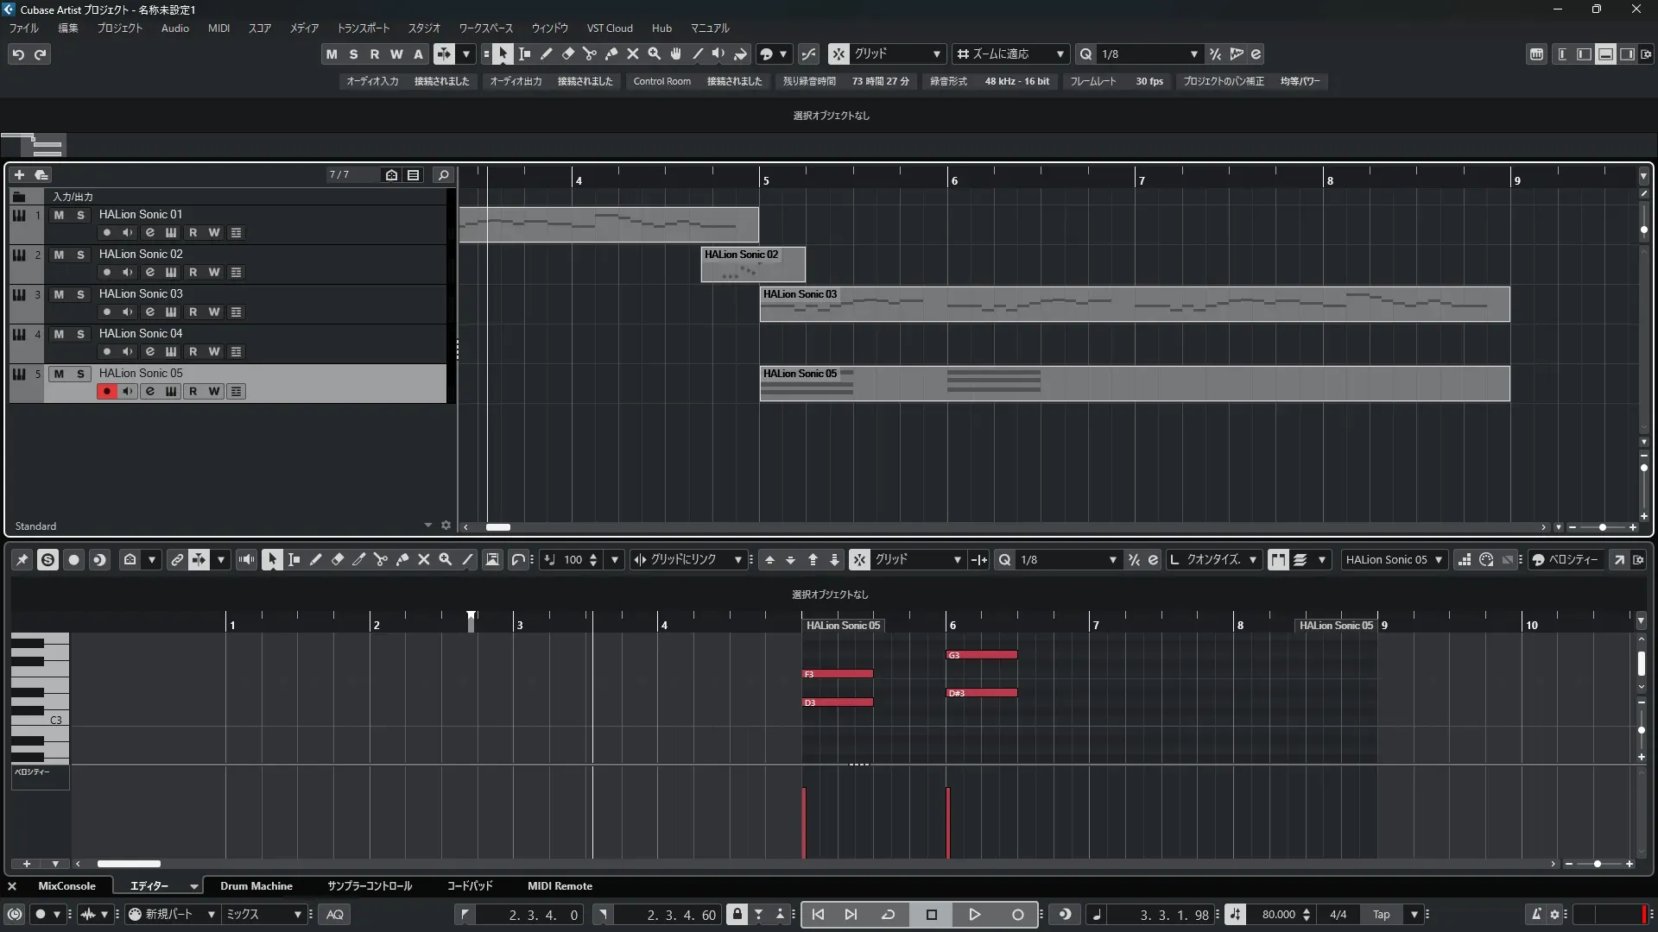The height and width of the screenshot is (932, 1658).
Task: Click the HALion Sonic 02 MIDI part in arrangement
Action: pyautogui.click(x=752, y=266)
